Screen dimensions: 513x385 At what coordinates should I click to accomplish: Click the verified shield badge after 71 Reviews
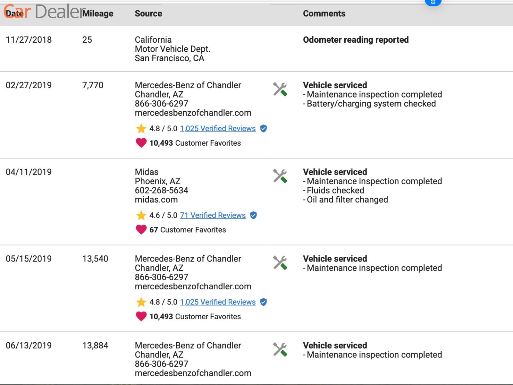253,215
